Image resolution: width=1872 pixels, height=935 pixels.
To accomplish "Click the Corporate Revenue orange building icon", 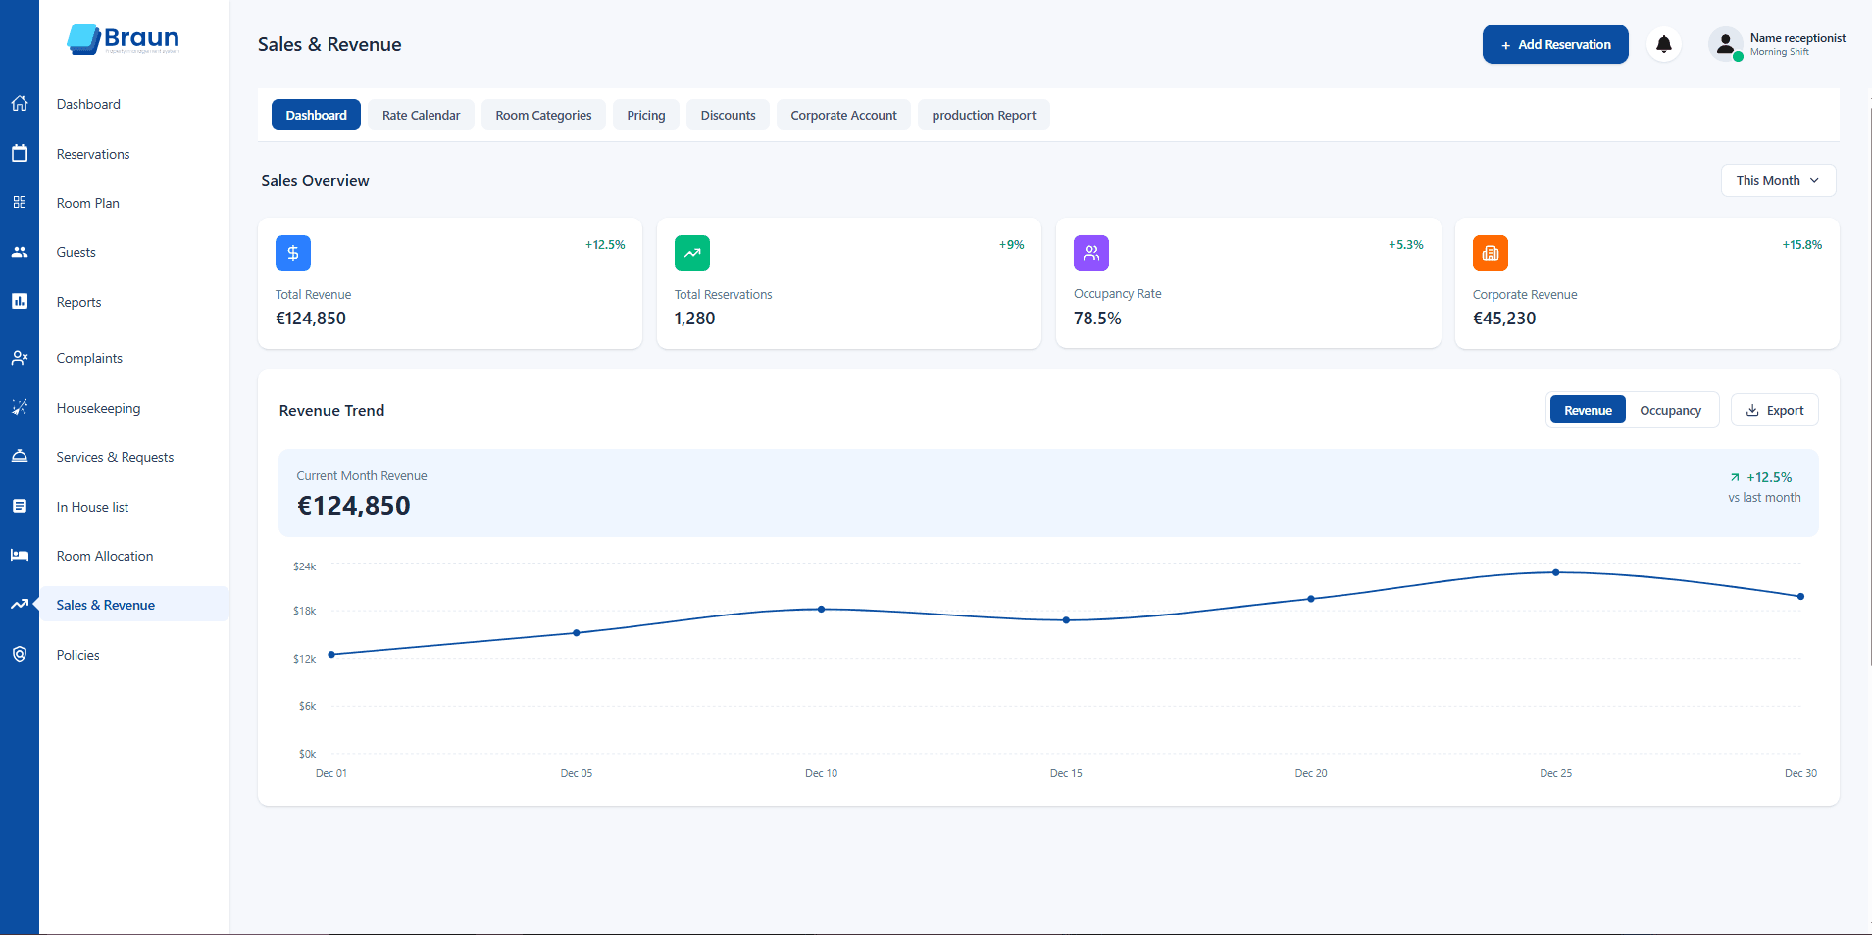I will [1491, 253].
